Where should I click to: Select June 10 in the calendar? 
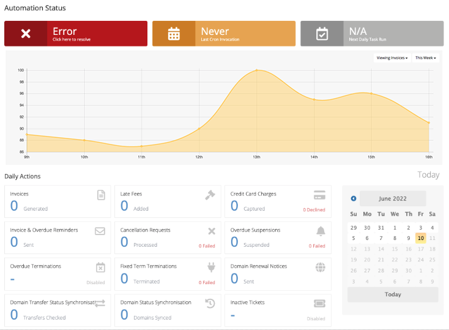pos(421,238)
